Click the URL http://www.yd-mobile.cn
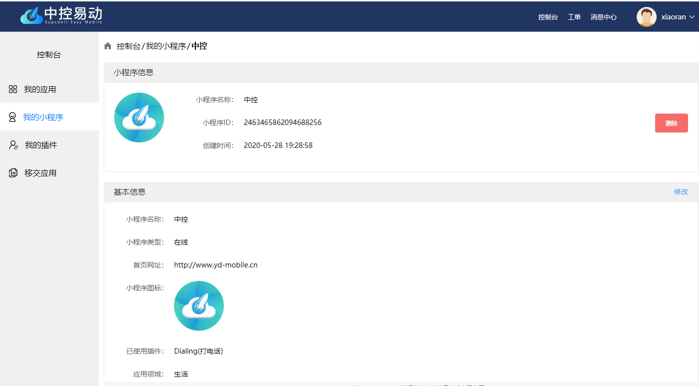Image resolution: width=699 pixels, height=386 pixels. point(216,265)
